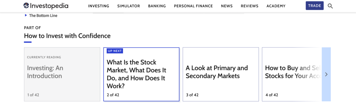Open How to Buy and Sell Stocks card
Image resolution: width=356 pixels, height=111 pixels.
point(292,74)
